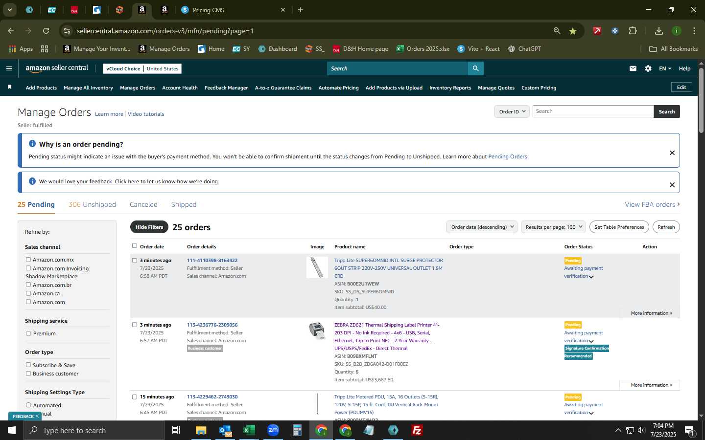Viewport: 705px width, 440px height.
Task: Open Automate Pricing in the nav bar
Action: (x=338, y=88)
